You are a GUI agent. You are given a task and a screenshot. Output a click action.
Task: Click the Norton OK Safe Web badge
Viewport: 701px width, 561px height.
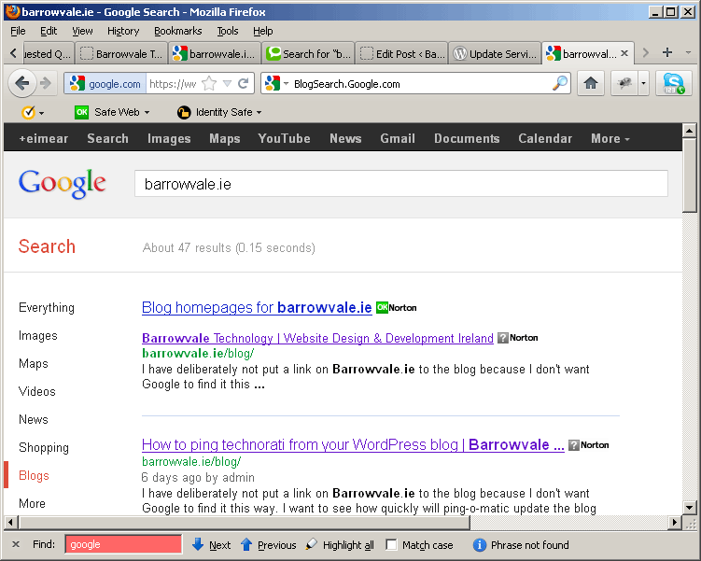[81, 112]
